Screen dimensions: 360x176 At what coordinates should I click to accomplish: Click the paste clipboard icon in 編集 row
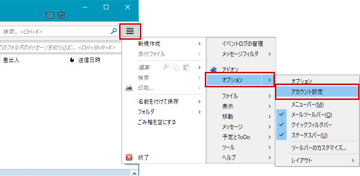187,67
